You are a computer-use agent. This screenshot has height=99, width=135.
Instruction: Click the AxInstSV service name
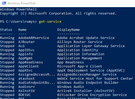pyautogui.click(x=27, y=91)
